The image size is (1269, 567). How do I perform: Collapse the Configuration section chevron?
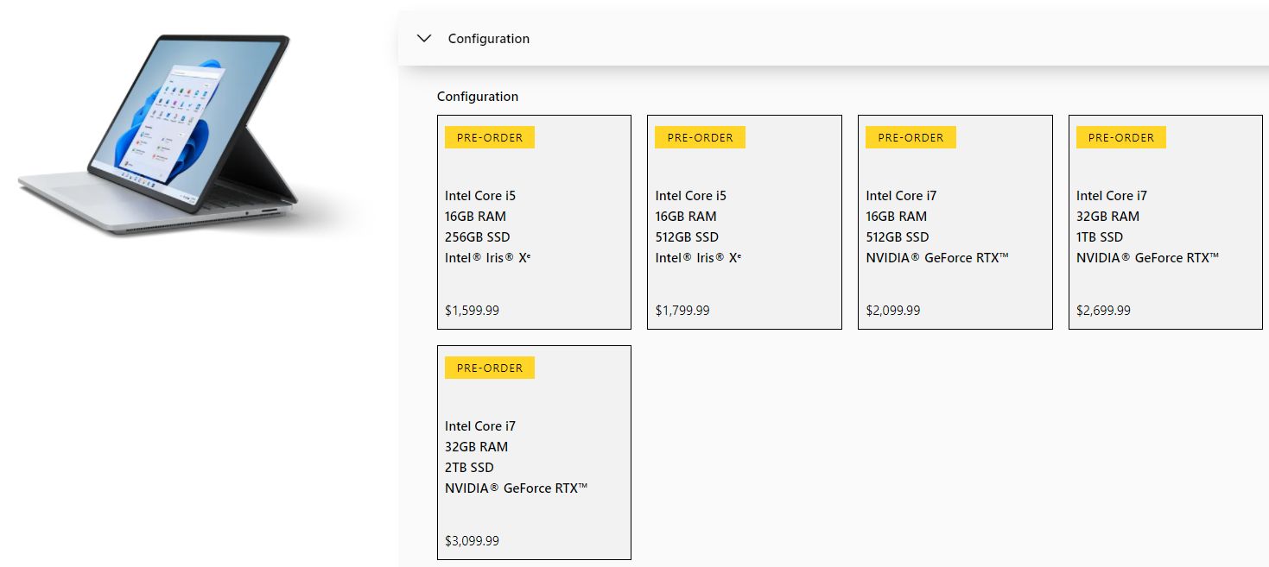coord(423,38)
